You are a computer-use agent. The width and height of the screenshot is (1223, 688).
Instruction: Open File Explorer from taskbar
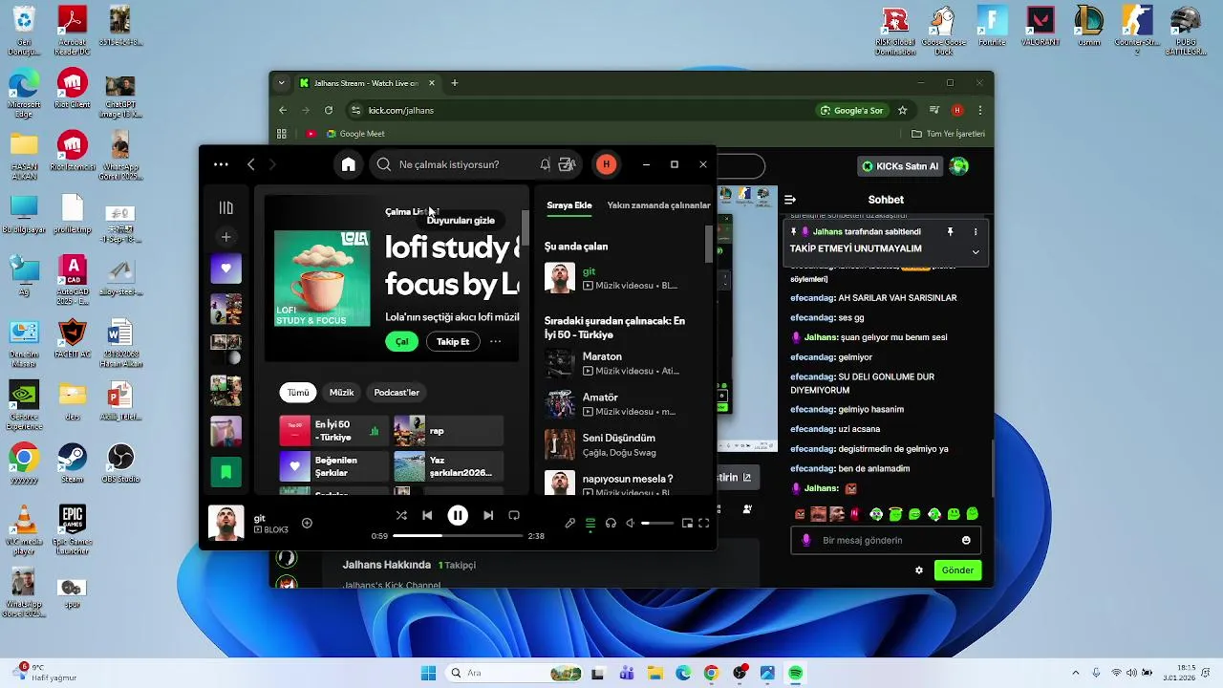655,673
